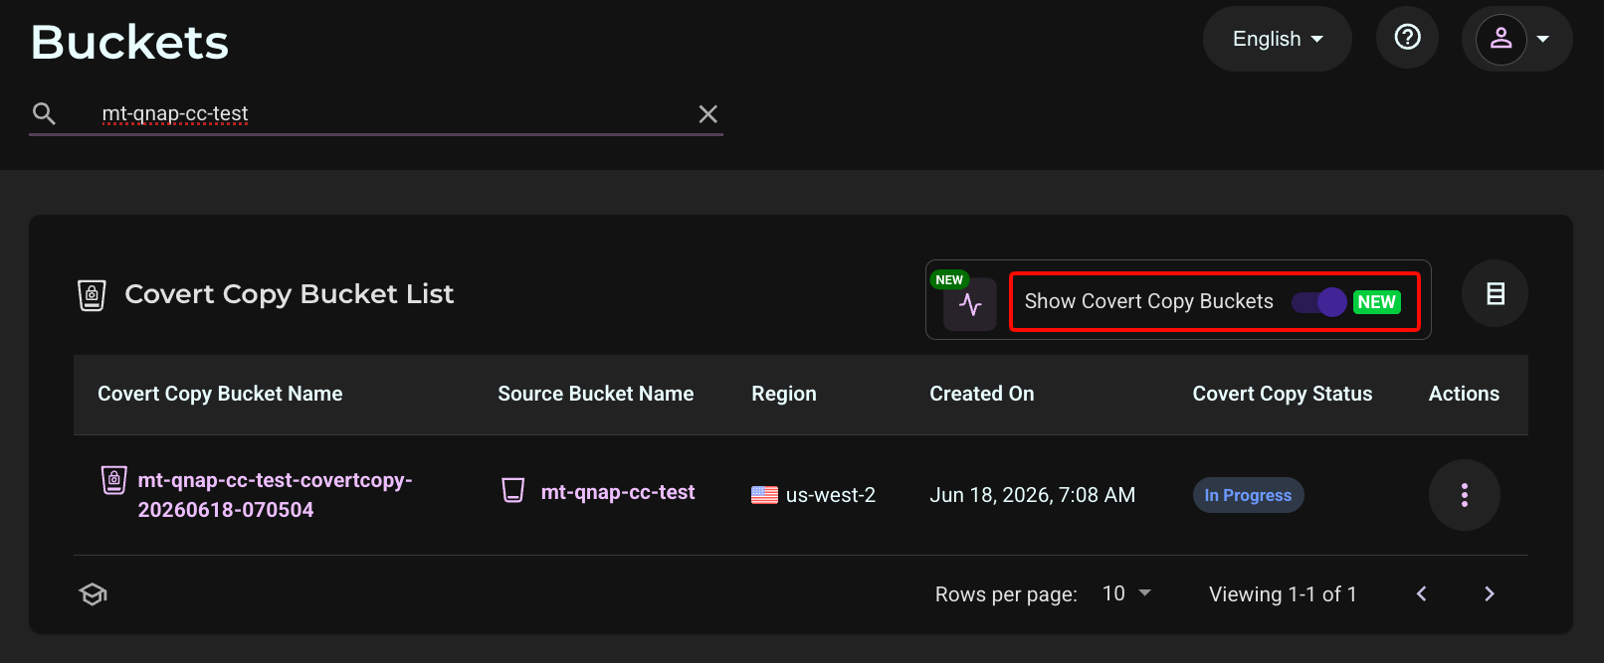The image size is (1604, 663).
Task: Clear the bucket search text
Action: (707, 114)
